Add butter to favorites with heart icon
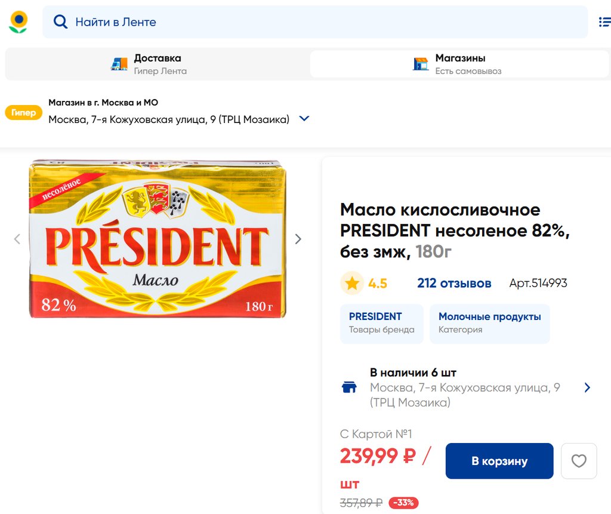 (x=579, y=461)
